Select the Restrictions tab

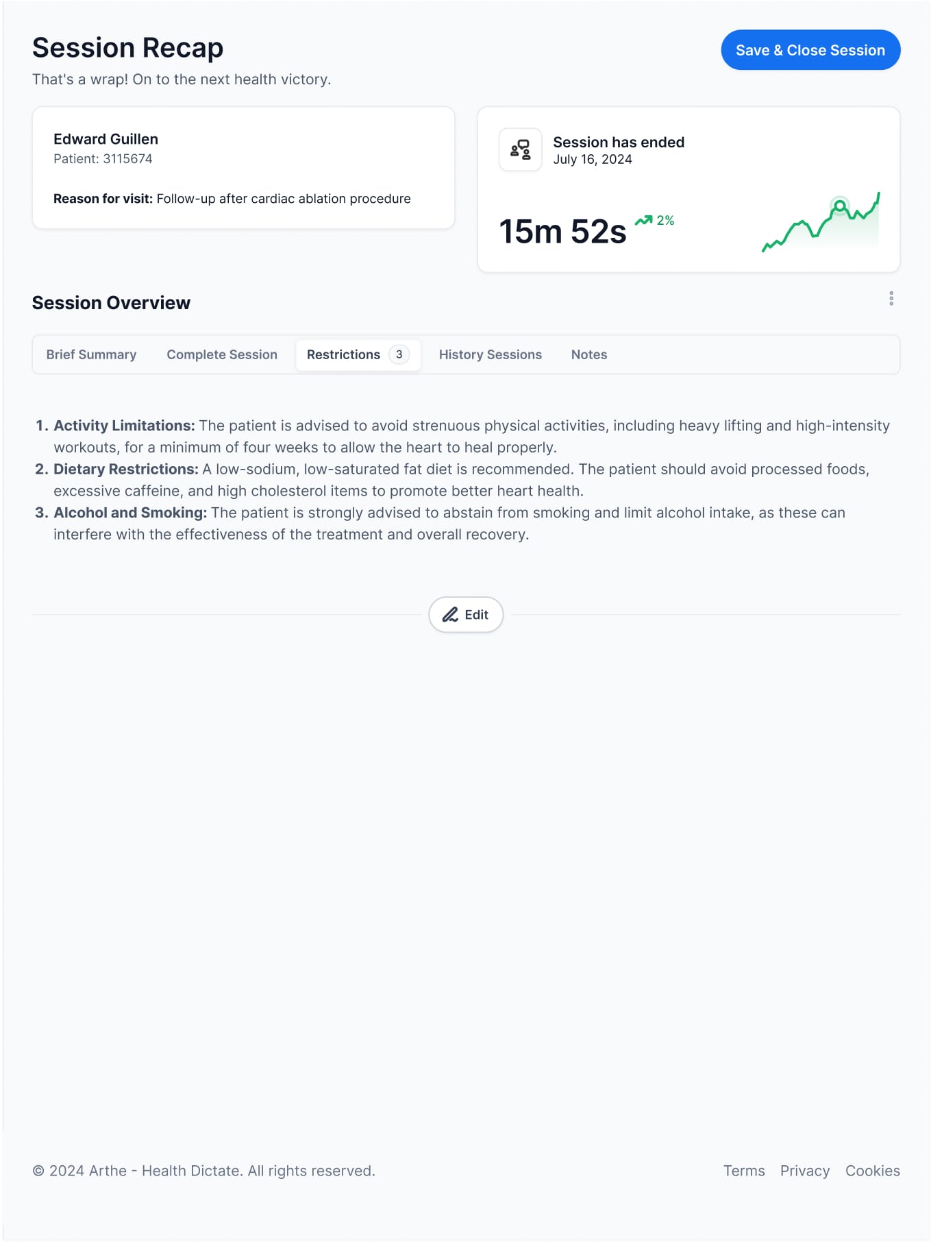(358, 354)
